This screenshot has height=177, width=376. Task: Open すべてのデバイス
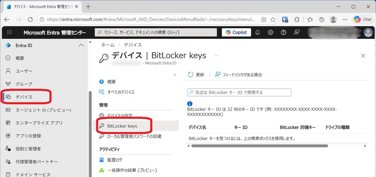(121, 92)
